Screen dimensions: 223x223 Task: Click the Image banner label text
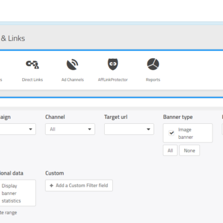[185, 133]
